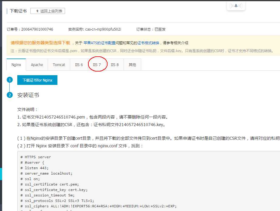Switch to the Nginx tab
Viewport: 280px width, 211px height.
coord(16,65)
